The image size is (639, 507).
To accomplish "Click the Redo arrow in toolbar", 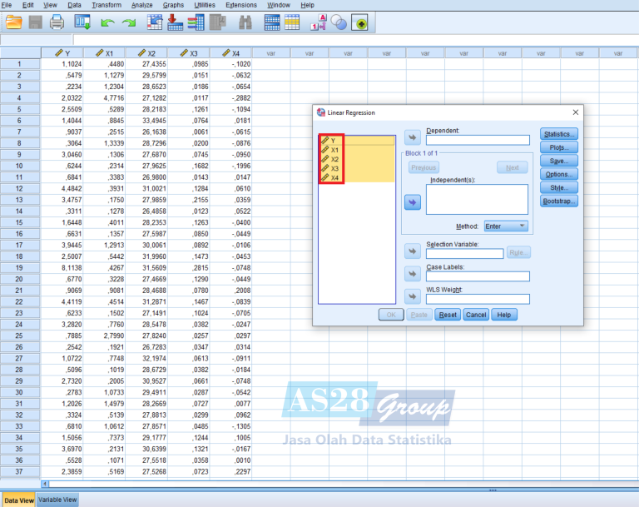I will point(129,23).
